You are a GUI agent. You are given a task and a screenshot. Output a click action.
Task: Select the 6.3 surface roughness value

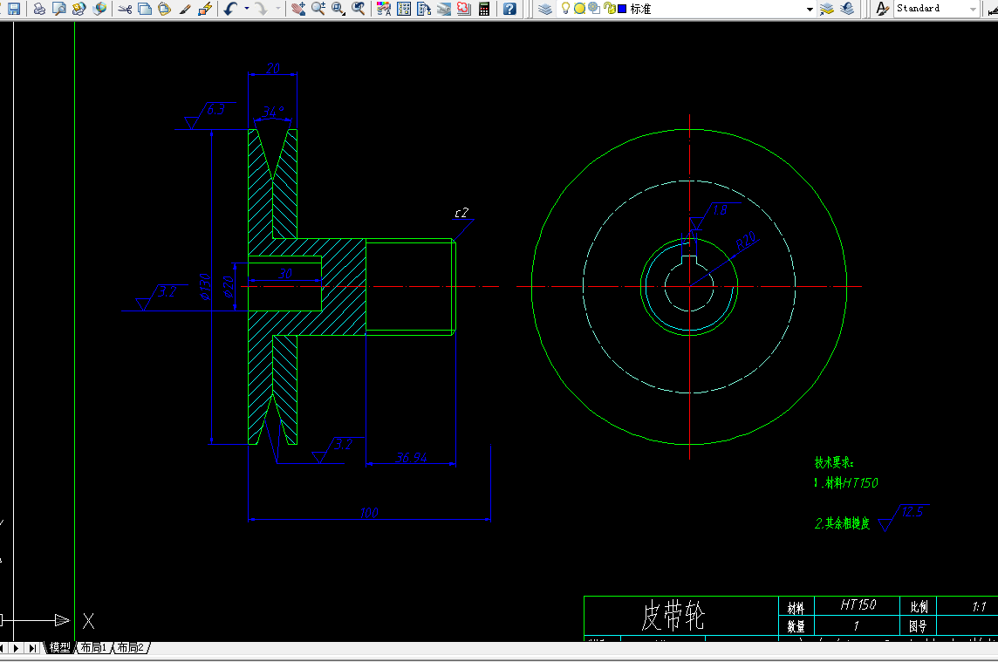[x=215, y=110]
